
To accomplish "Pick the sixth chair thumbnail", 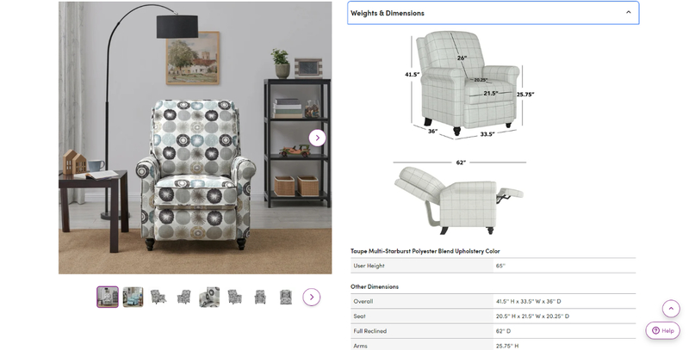I will click(x=234, y=297).
